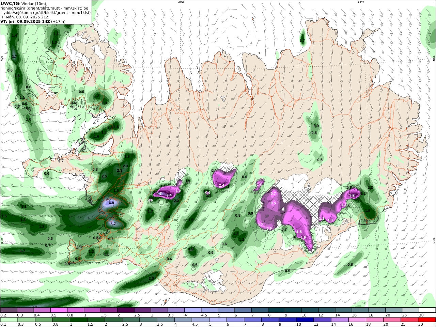Click the 5.7 precipitation value in southwest
The height and width of the screenshot is (327, 436).
pos(113,224)
